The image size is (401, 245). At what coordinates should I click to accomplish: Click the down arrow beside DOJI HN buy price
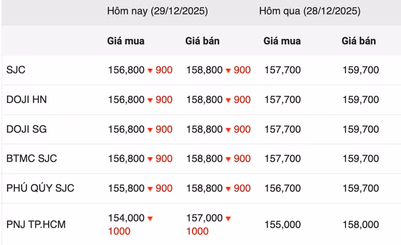click(x=150, y=100)
